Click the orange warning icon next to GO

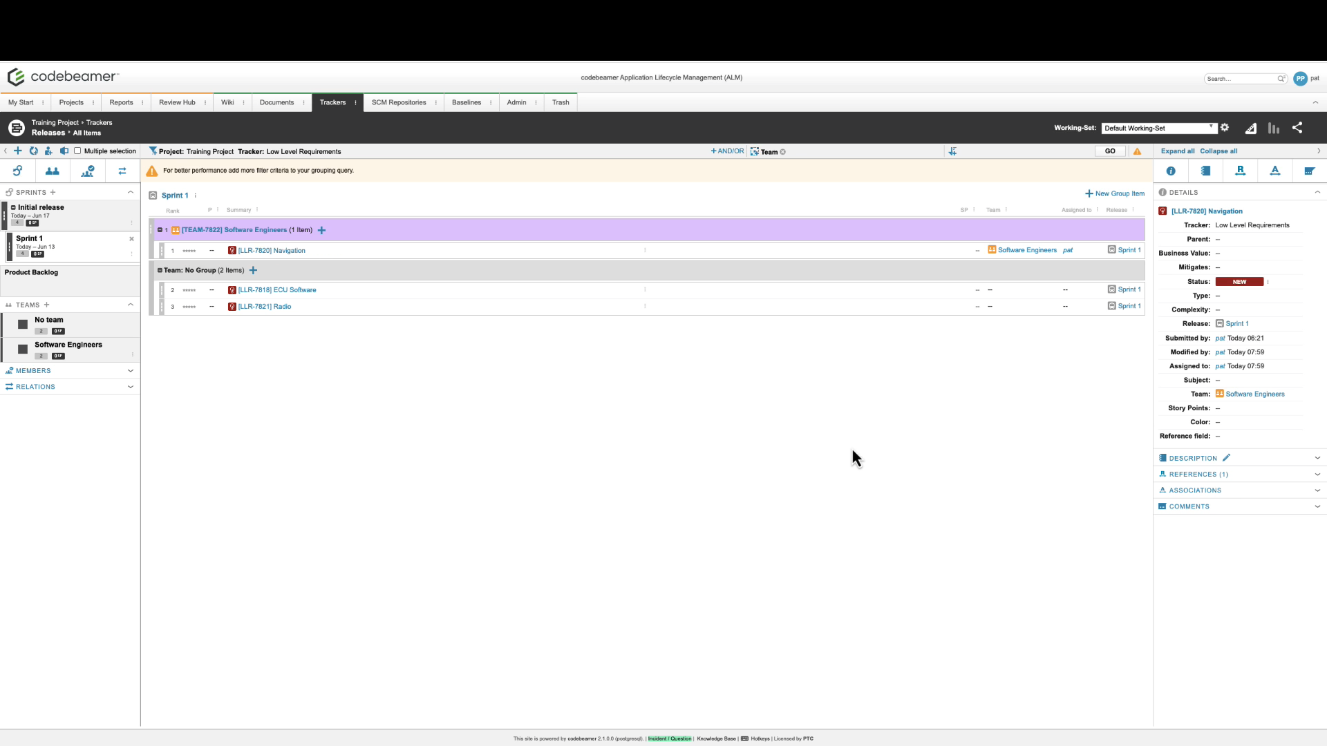pyautogui.click(x=1137, y=151)
